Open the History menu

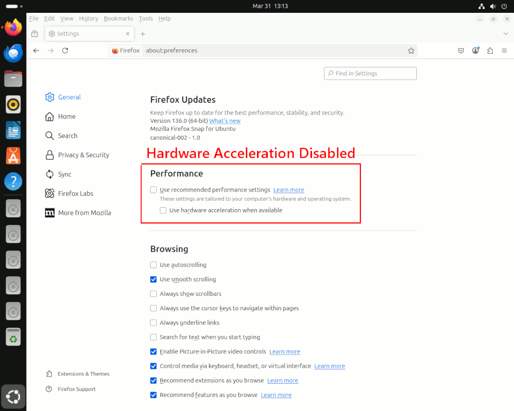click(x=88, y=18)
